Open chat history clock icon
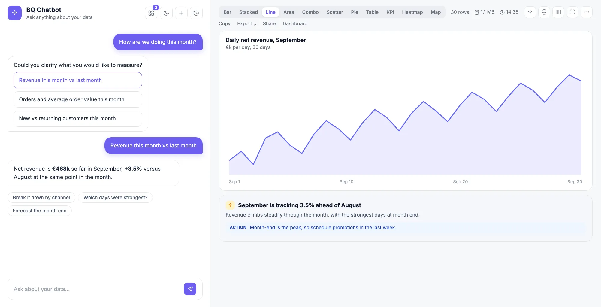 pyautogui.click(x=196, y=13)
